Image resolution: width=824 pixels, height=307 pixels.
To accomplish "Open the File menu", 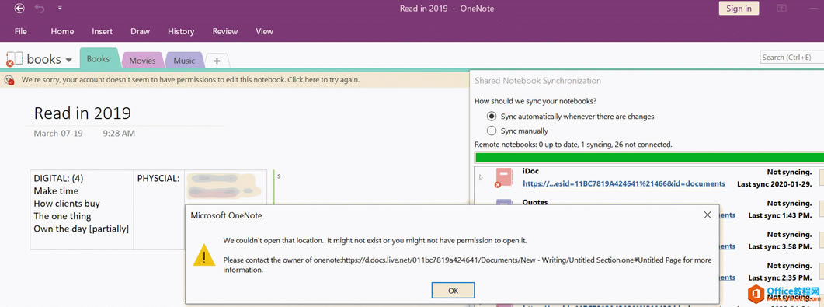I will point(20,32).
